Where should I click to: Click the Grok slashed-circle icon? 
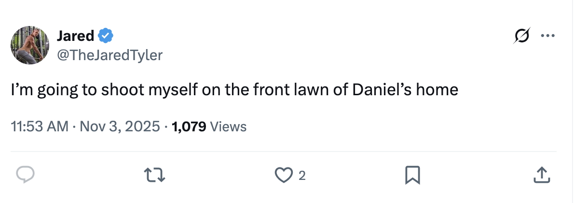click(522, 36)
